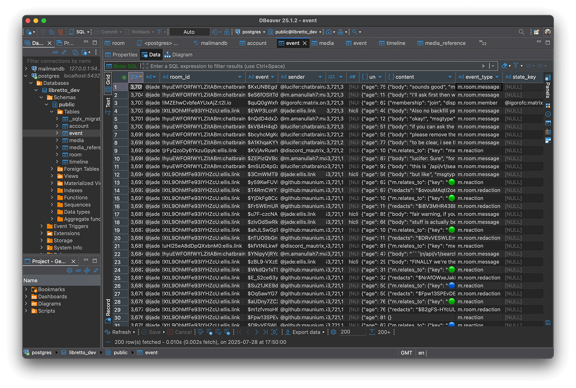Open public@libretto_dev schema dropdown
This screenshot has height=388, width=576.
(295, 32)
